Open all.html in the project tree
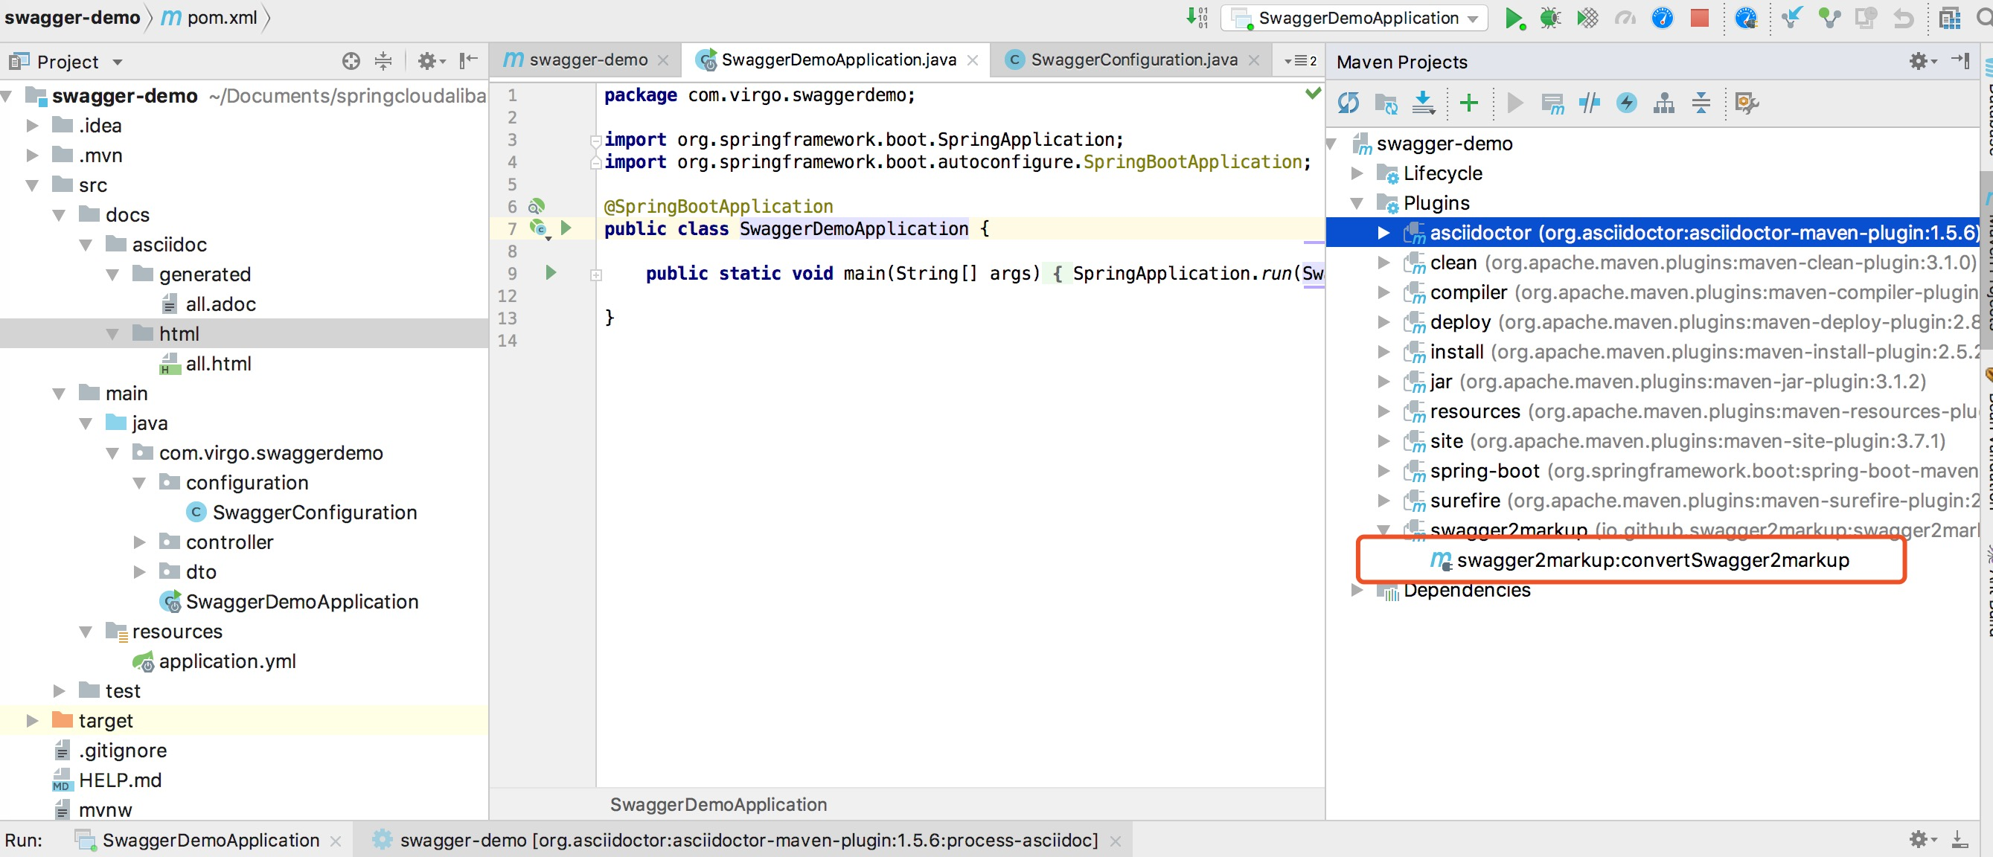Image resolution: width=1993 pixels, height=857 pixels. [x=217, y=364]
